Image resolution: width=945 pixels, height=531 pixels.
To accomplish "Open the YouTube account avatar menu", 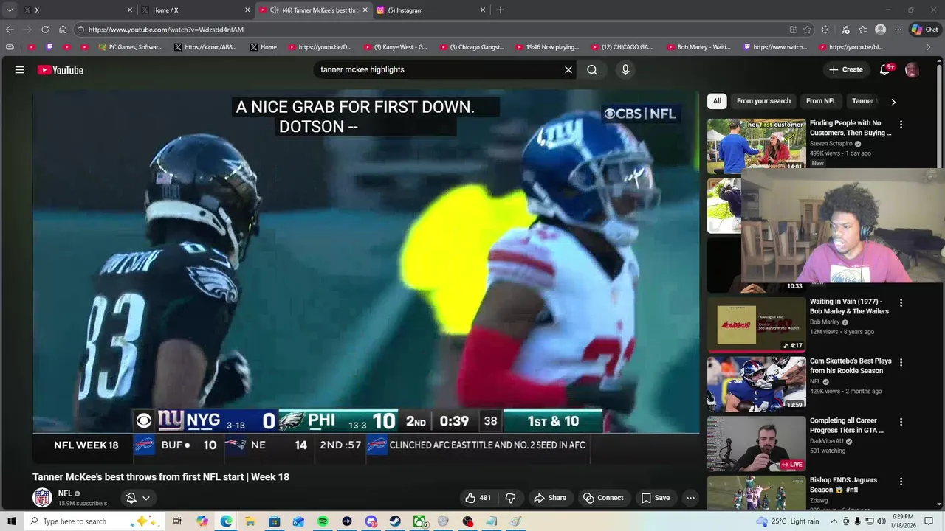I will pyautogui.click(x=912, y=70).
